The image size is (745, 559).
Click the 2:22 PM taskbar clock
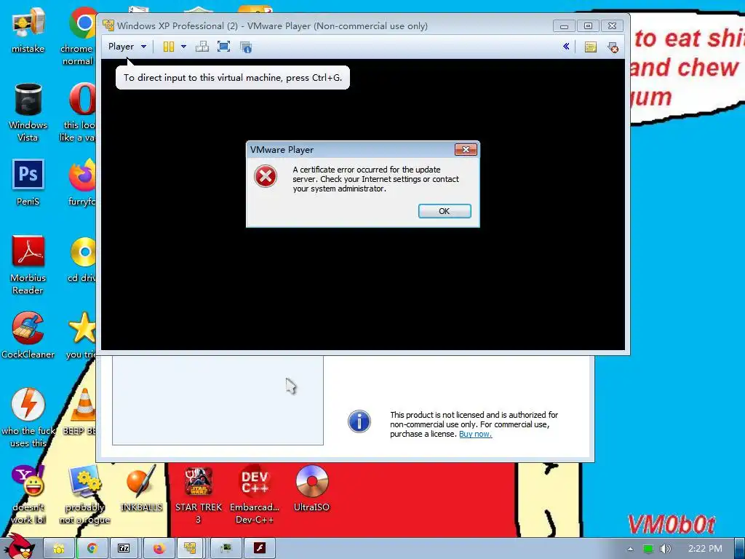tap(705, 549)
